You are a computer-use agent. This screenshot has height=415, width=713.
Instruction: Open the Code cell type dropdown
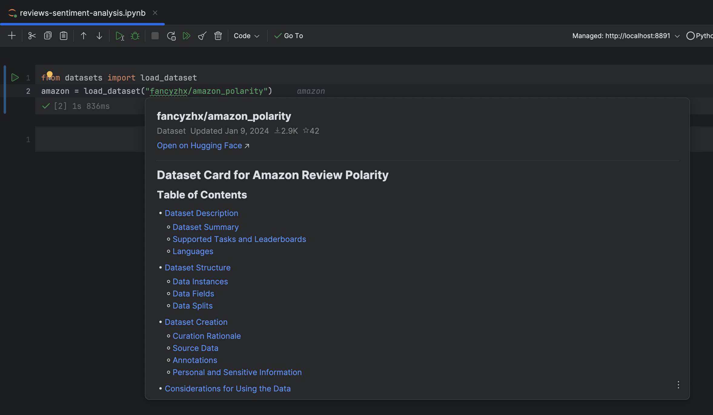click(247, 36)
